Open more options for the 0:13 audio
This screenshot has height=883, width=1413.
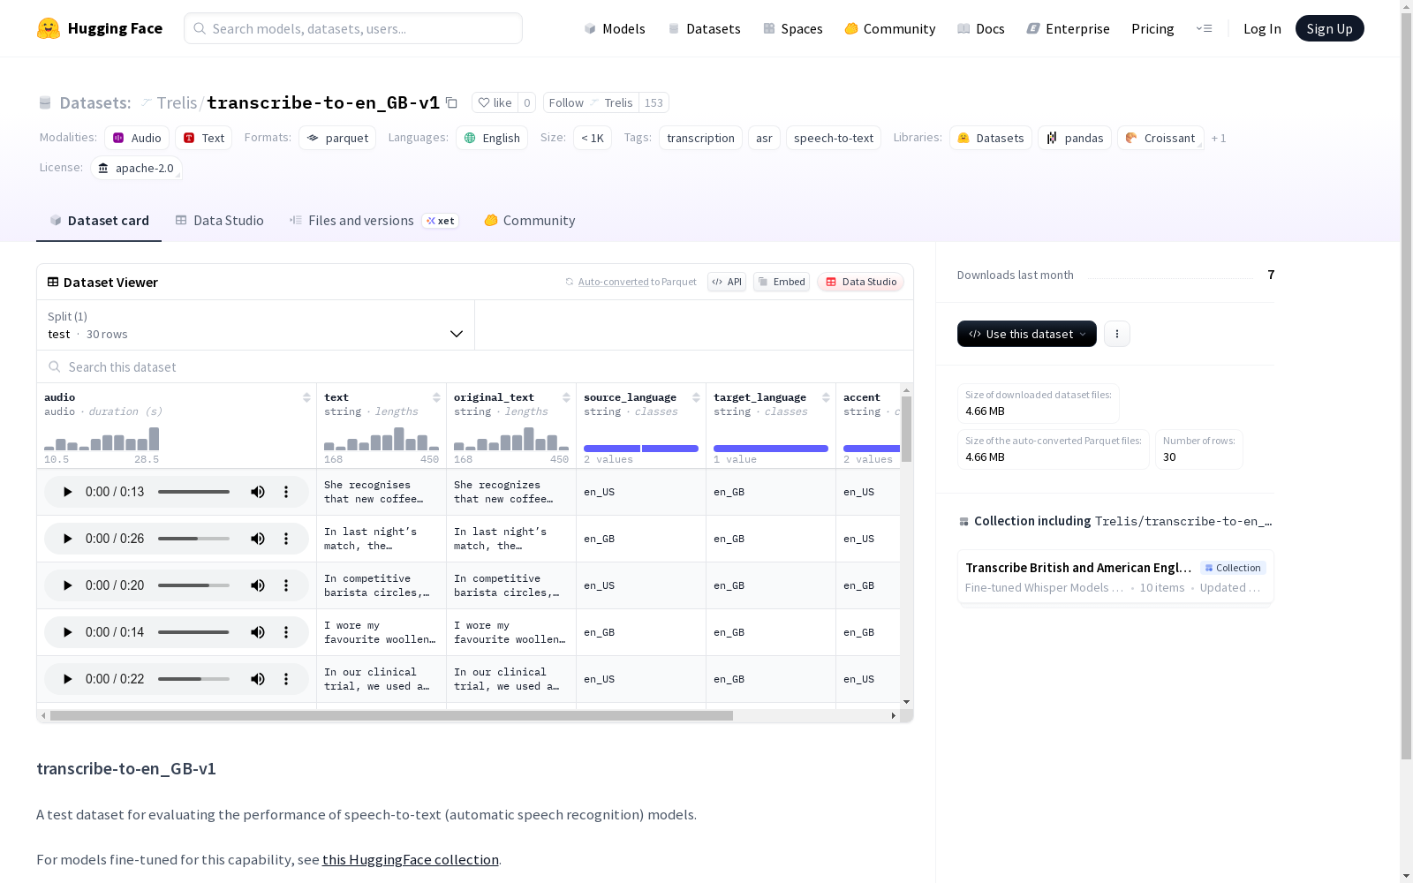(286, 492)
